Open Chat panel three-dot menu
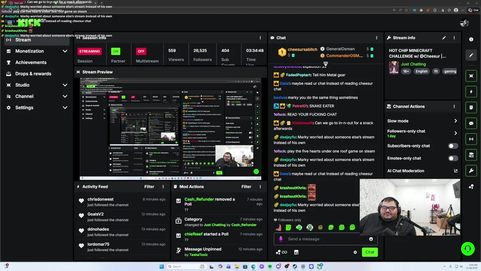The image size is (481, 271). (377, 38)
